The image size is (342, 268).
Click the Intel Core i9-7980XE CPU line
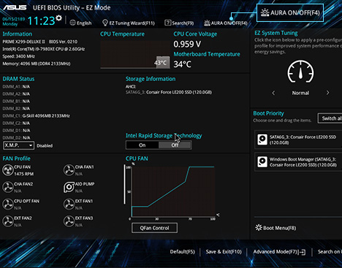[x=44, y=49]
